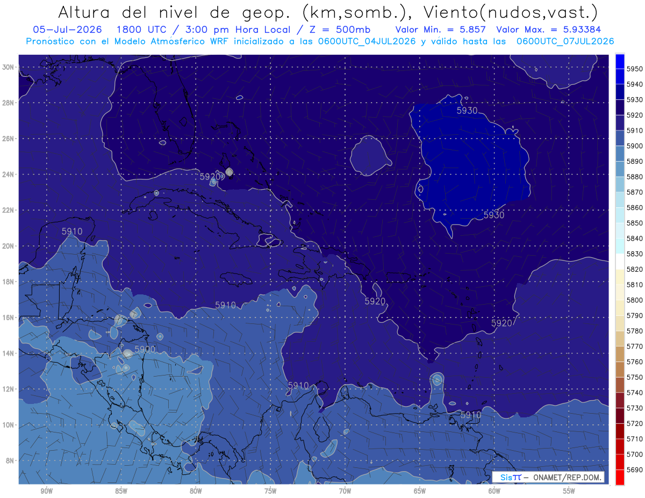Click the 22N latitude axis label
Screen dimensions: 645x498
8,210
